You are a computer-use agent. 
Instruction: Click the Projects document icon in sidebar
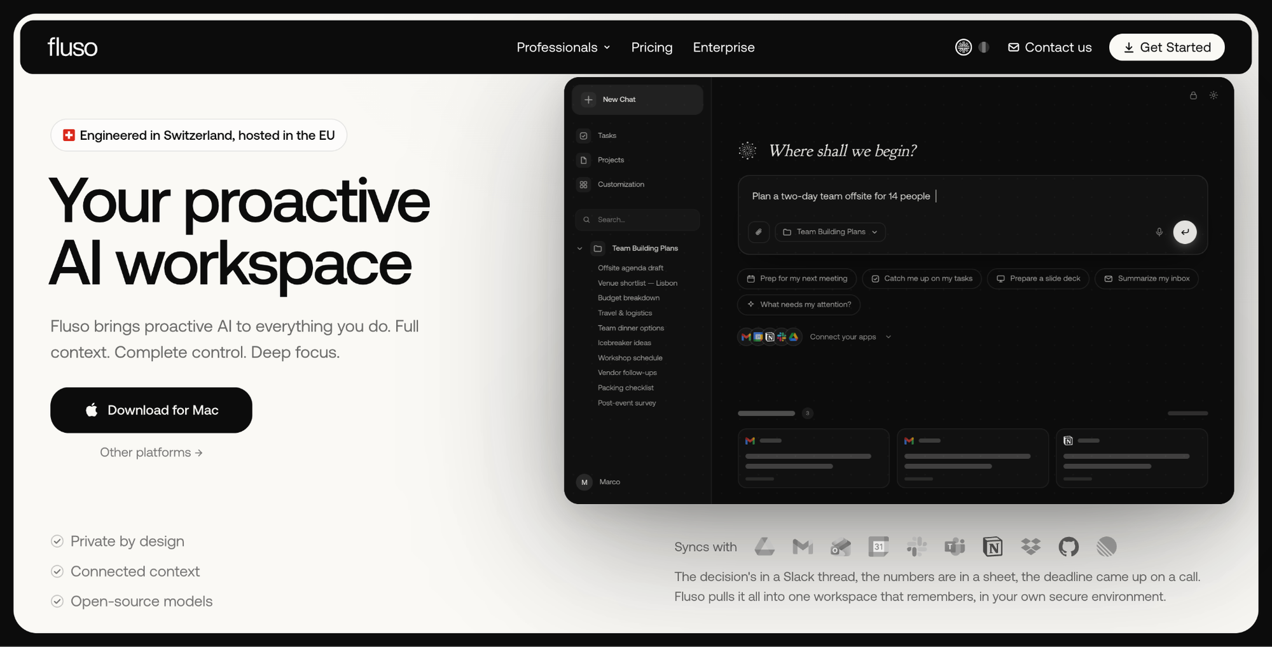(x=583, y=160)
